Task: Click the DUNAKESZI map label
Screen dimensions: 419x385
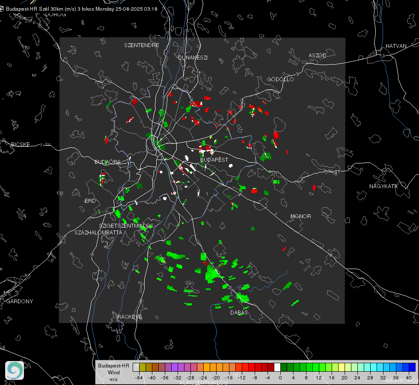Action: [x=193, y=57]
